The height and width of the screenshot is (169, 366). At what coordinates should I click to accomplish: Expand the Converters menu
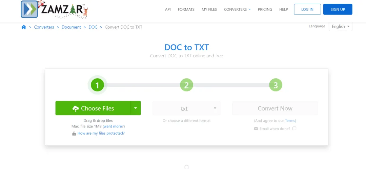tap(237, 9)
